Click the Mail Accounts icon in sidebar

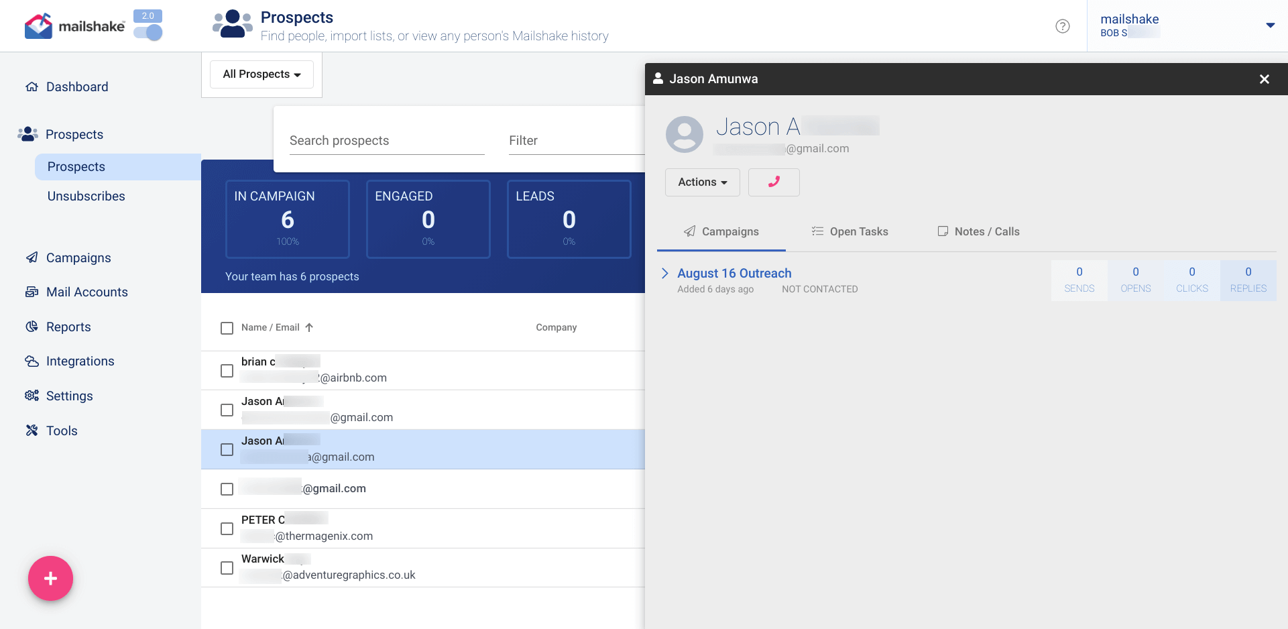click(32, 292)
